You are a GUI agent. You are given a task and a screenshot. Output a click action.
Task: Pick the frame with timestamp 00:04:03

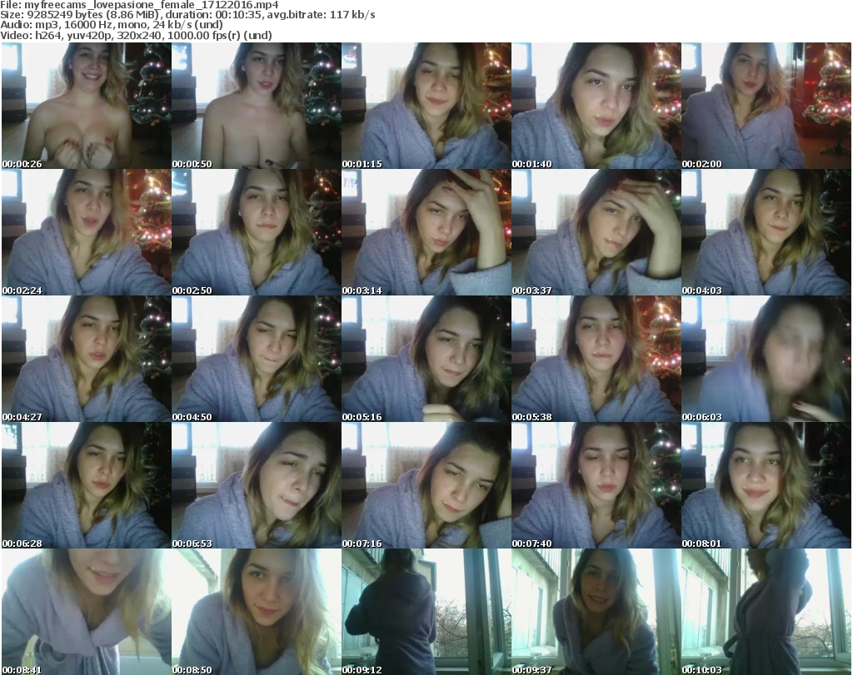point(766,232)
